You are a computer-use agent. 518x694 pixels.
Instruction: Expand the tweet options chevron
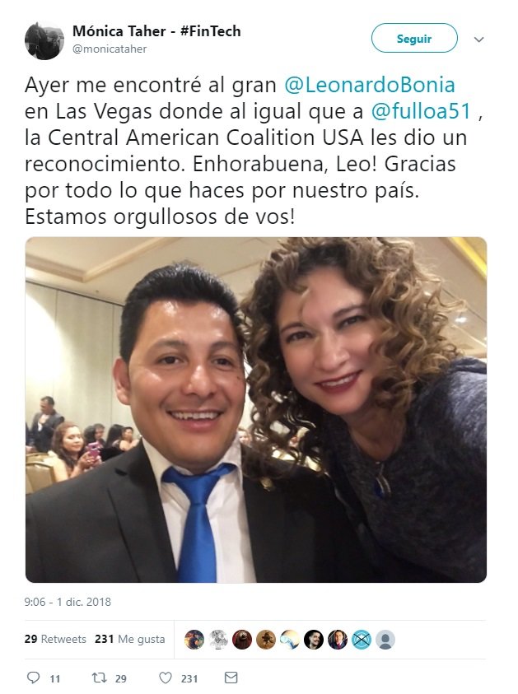pos(478,40)
